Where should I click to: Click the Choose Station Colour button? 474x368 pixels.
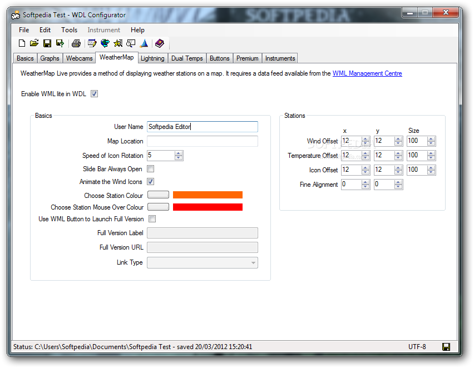(x=158, y=195)
